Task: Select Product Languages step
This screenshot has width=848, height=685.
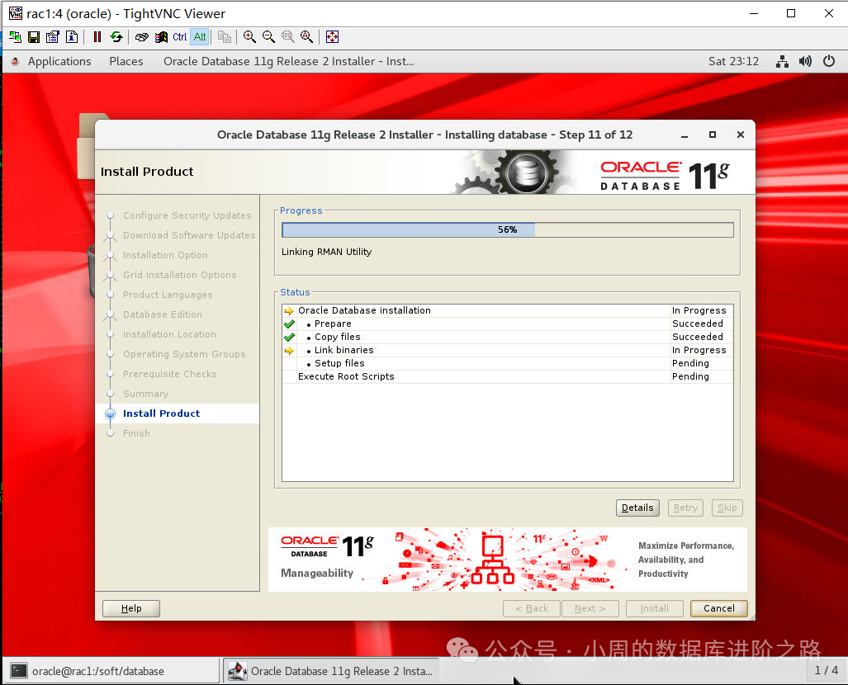Action: (168, 295)
